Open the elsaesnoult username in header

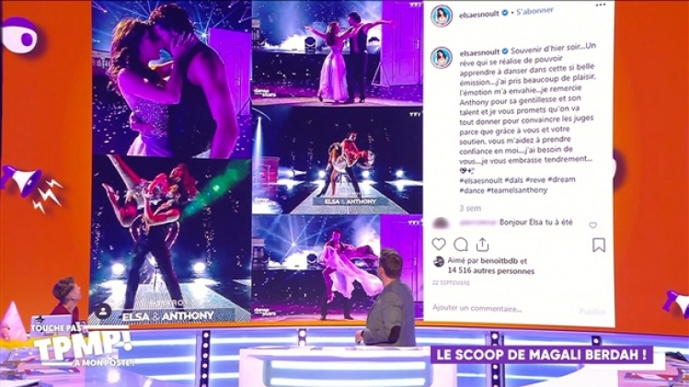[x=479, y=14]
